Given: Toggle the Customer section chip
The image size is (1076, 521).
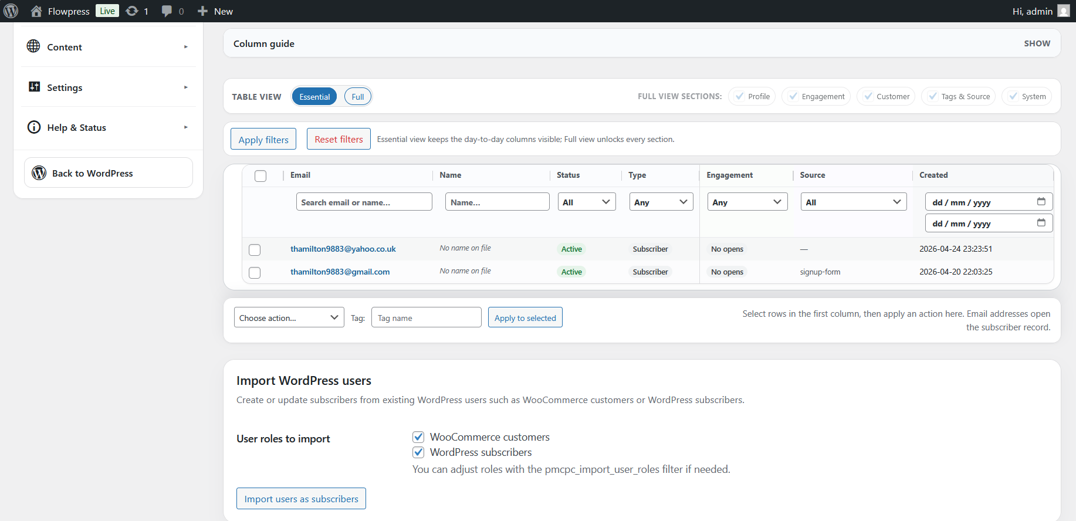Looking at the screenshot, I should click(x=886, y=96).
